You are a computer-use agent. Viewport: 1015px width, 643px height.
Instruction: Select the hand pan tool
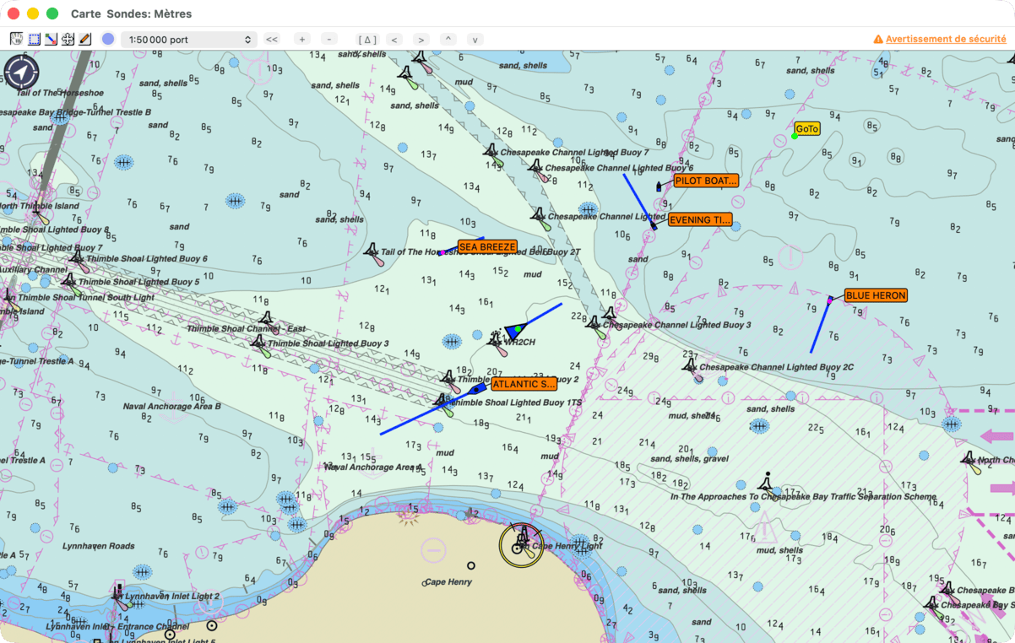pyautogui.click(x=17, y=39)
